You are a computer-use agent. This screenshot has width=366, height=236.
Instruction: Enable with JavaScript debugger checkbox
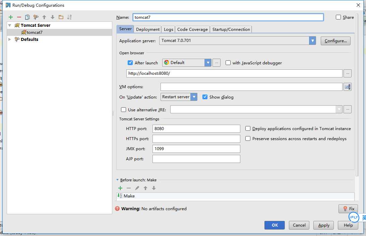(228, 63)
